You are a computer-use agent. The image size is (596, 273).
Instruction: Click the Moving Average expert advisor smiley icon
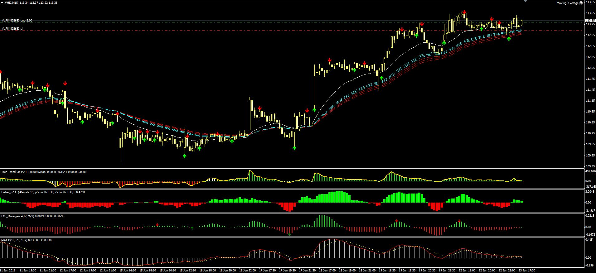coord(581,3)
